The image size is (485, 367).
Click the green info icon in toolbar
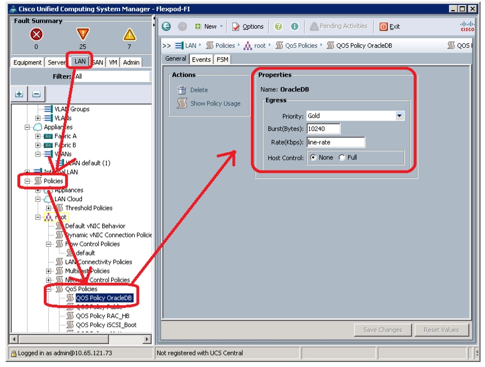tap(295, 26)
